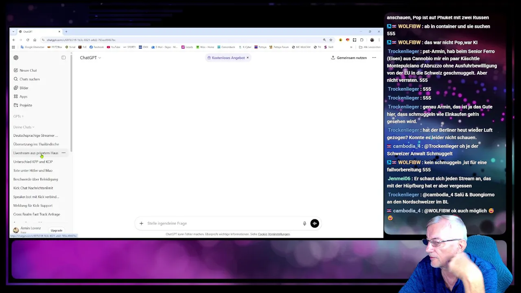Screen dimensions: 521x293
Task: Click the browser home icon
Action: [x=35, y=40]
